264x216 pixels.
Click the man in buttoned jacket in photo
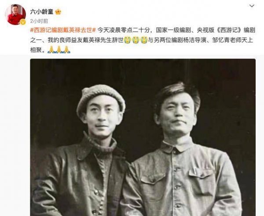[x=182, y=149]
